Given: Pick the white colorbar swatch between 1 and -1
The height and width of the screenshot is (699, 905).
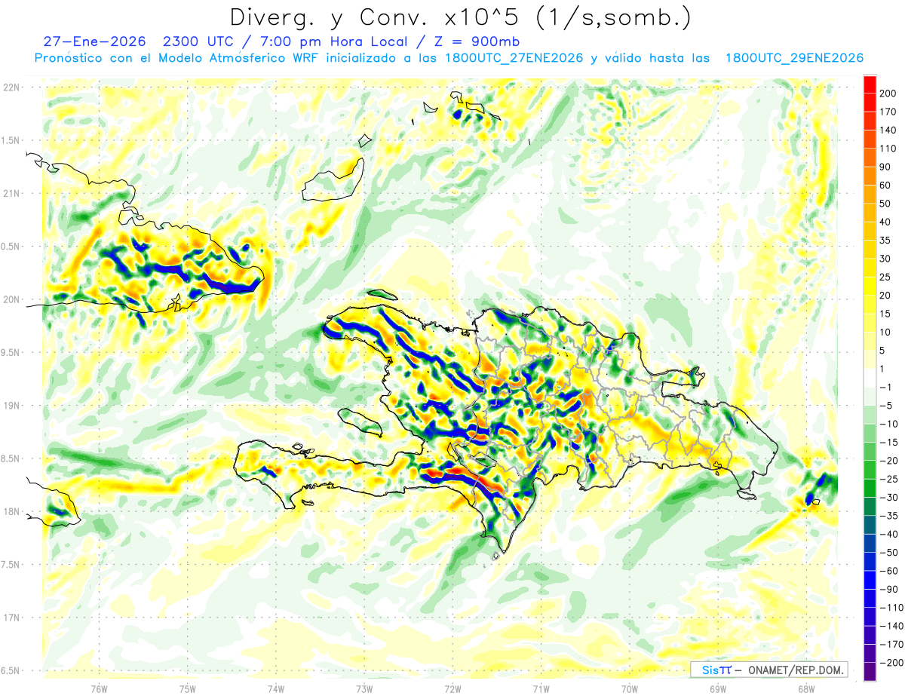Looking at the screenshot, I should [x=870, y=378].
